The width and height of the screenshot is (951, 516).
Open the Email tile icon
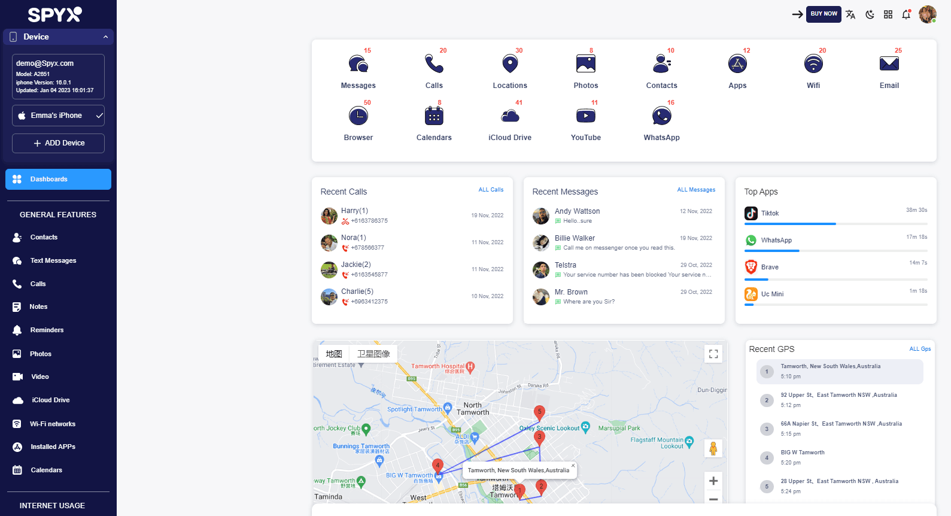889,63
